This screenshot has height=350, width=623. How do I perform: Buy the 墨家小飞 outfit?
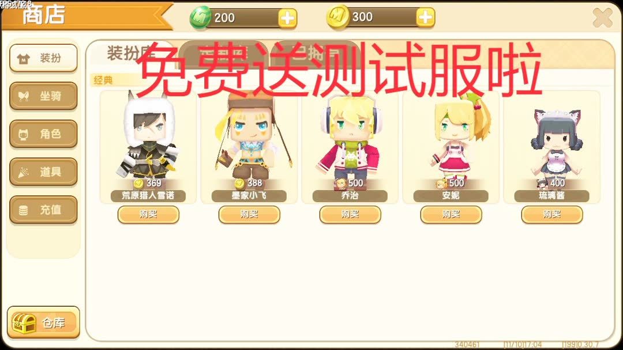tap(249, 215)
